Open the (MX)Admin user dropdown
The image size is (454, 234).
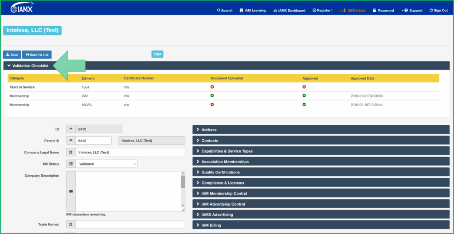click(352, 11)
